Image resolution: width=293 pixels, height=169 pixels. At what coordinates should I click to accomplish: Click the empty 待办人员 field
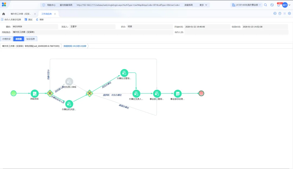236,32
